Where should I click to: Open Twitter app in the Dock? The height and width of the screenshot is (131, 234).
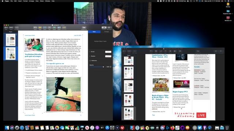click(x=200, y=128)
